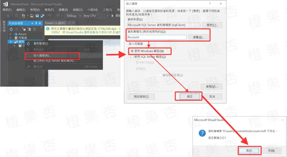
Task: Open the 建置(B) menu
Action: coord(63,10)
